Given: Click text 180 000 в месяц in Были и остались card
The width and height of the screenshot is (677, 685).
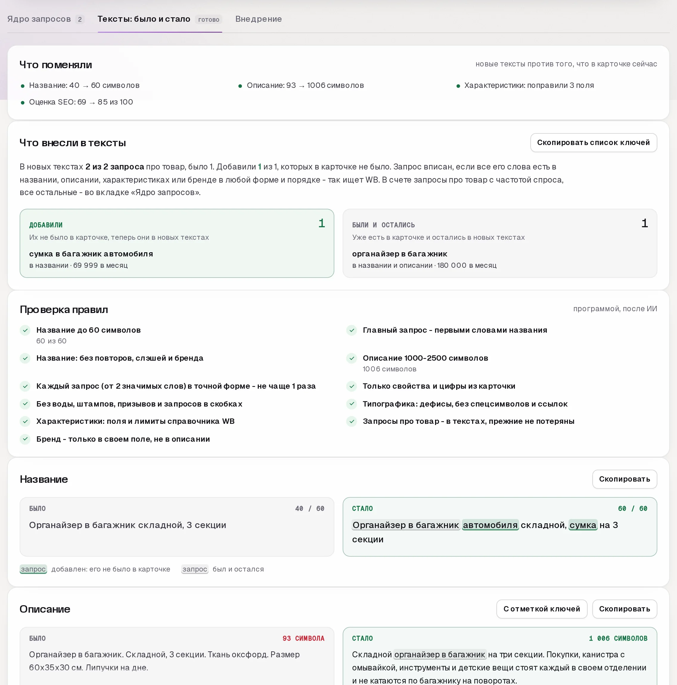Looking at the screenshot, I should 467,265.
